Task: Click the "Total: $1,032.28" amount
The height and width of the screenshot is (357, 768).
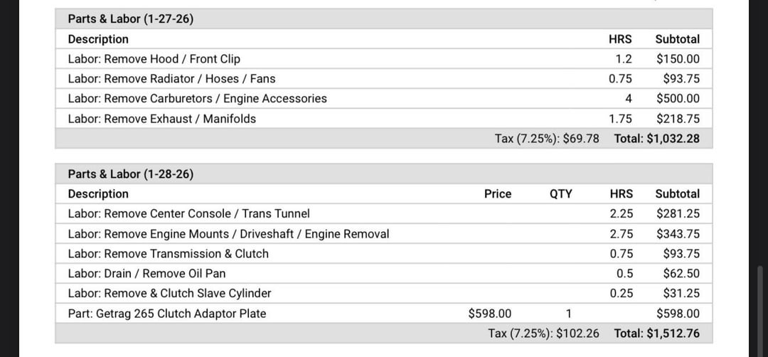Action: [656, 139]
